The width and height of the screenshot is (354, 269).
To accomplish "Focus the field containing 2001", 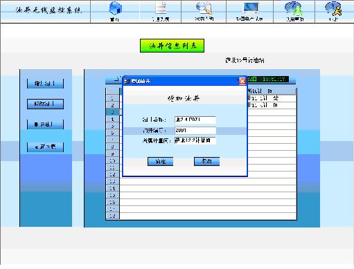I will tap(195, 130).
